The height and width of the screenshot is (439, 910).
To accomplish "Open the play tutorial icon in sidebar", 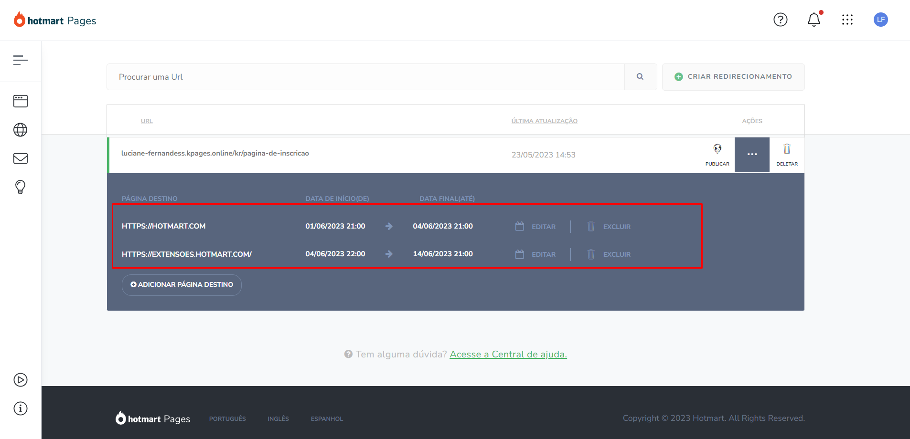I will pyautogui.click(x=21, y=380).
